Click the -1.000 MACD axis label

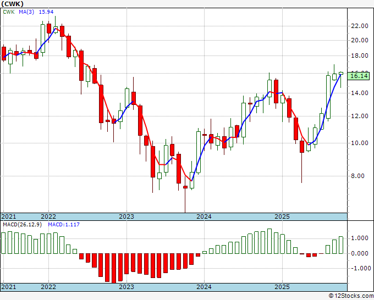pyautogui.click(x=360, y=269)
